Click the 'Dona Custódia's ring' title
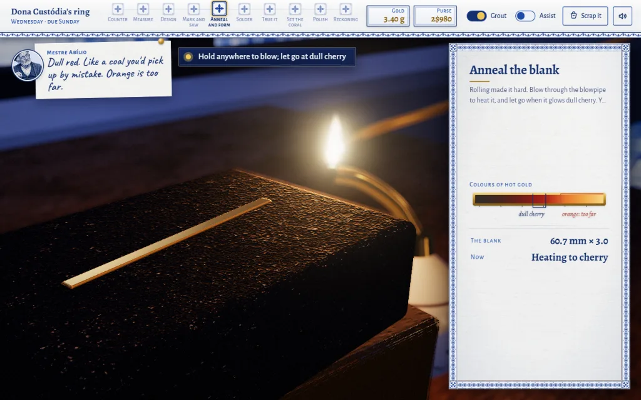Image resolution: width=641 pixels, height=400 pixels. pyautogui.click(x=50, y=11)
